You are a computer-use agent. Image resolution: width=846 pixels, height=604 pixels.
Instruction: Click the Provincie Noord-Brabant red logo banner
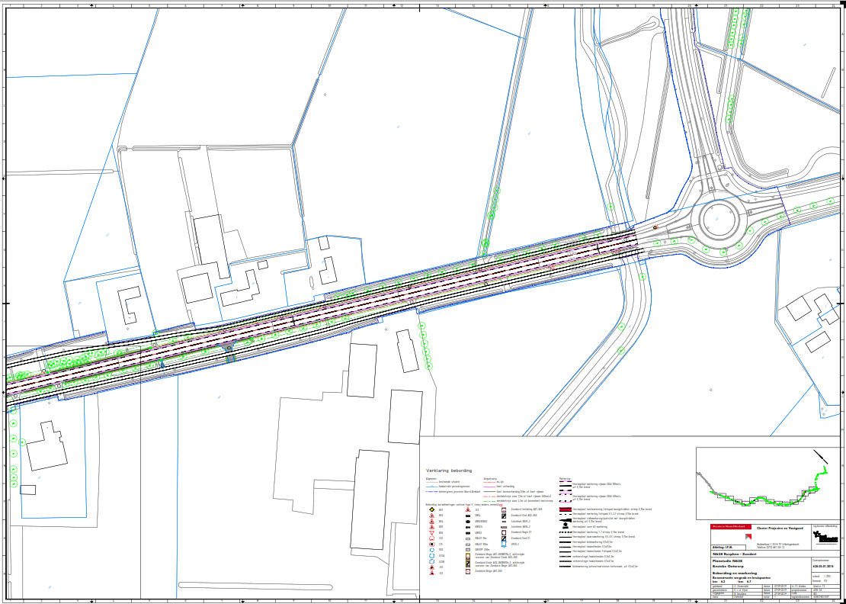click(730, 526)
